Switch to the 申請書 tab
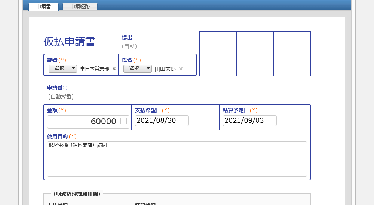The image size is (374, 205). click(43, 7)
